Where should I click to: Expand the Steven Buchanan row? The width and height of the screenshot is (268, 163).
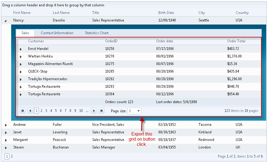click(6, 148)
